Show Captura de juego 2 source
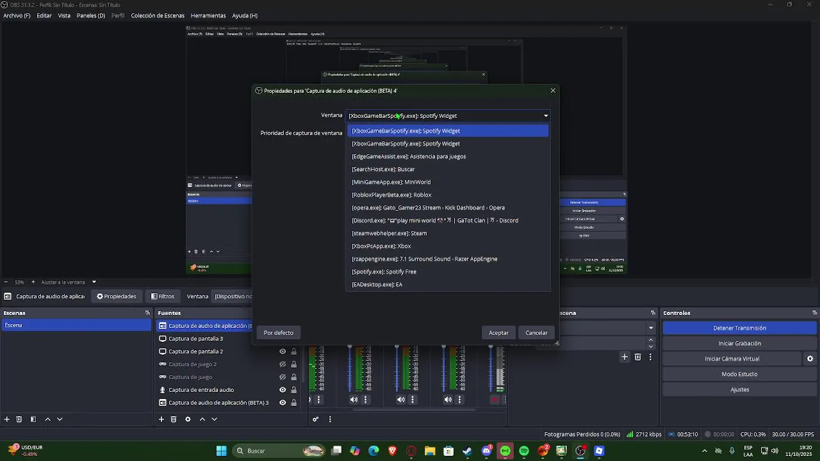This screenshot has height=461, width=820. [x=283, y=364]
